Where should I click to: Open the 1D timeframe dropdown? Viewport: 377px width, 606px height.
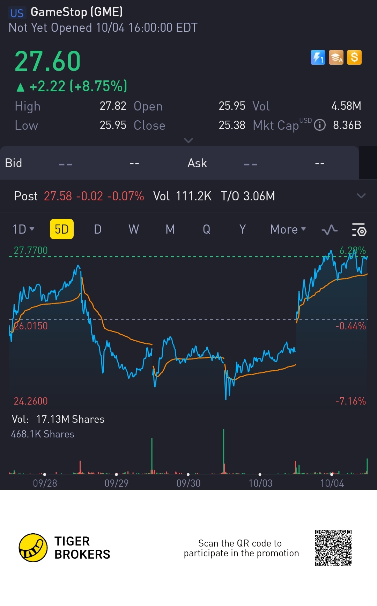click(23, 229)
